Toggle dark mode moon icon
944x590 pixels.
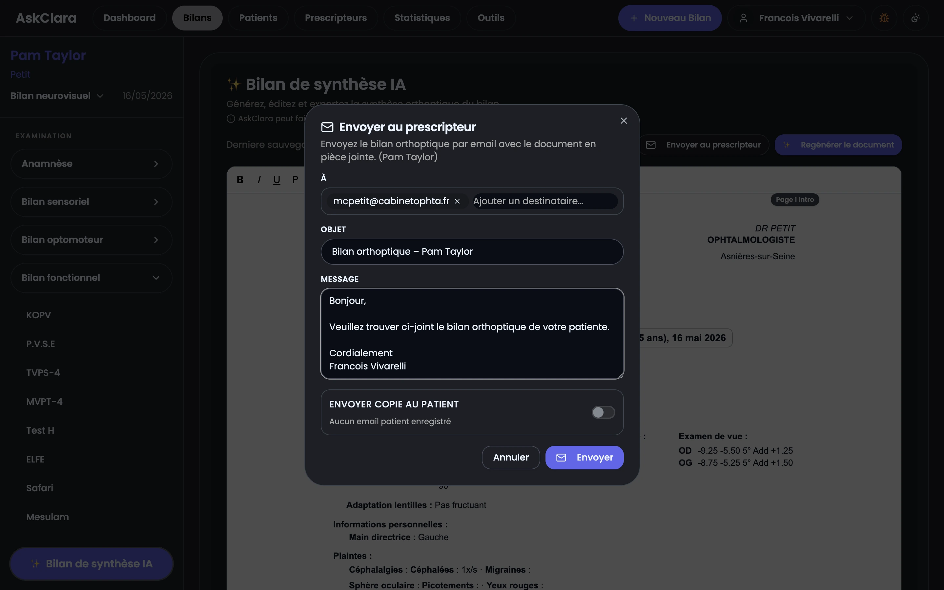click(x=915, y=18)
